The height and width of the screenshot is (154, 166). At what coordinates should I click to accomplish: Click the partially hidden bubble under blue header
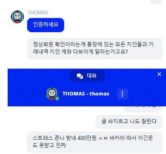point(143,109)
